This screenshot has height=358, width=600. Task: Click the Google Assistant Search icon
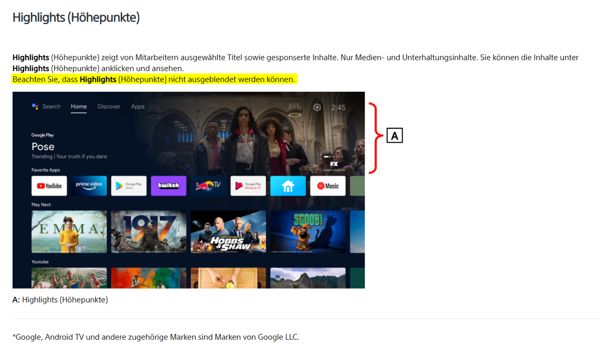(x=35, y=107)
